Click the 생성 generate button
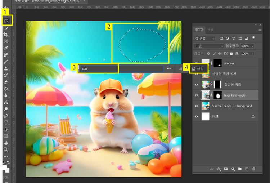The width and height of the screenshot is (270, 183). (x=198, y=68)
